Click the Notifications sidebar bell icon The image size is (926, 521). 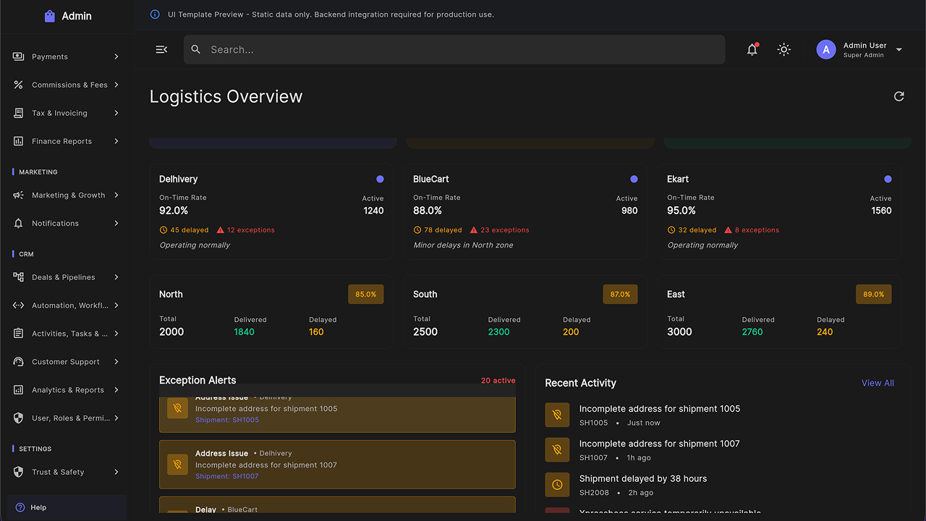pos(18,224)
